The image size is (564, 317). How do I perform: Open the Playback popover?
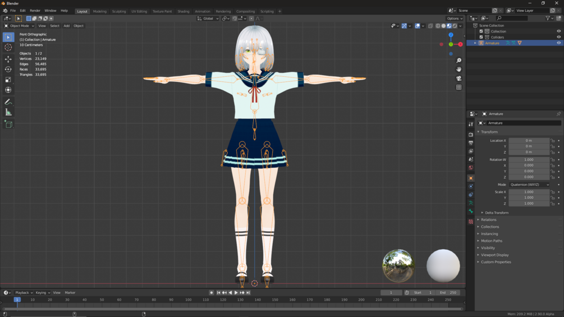(x=24, y=292)
